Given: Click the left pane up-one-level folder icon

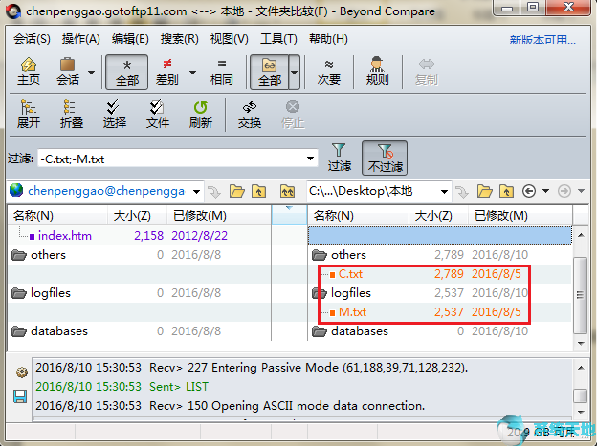Looking at the screenshot, I should tap(259, 191).
